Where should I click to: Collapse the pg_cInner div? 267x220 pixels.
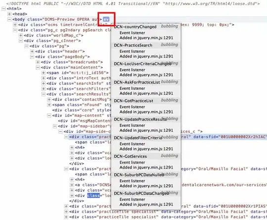coord(21,41)
